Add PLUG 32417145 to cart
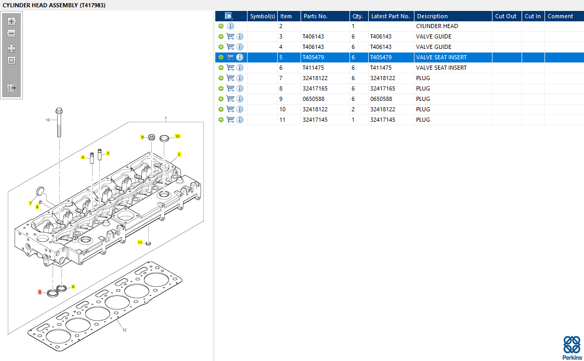 coord(230,120)
